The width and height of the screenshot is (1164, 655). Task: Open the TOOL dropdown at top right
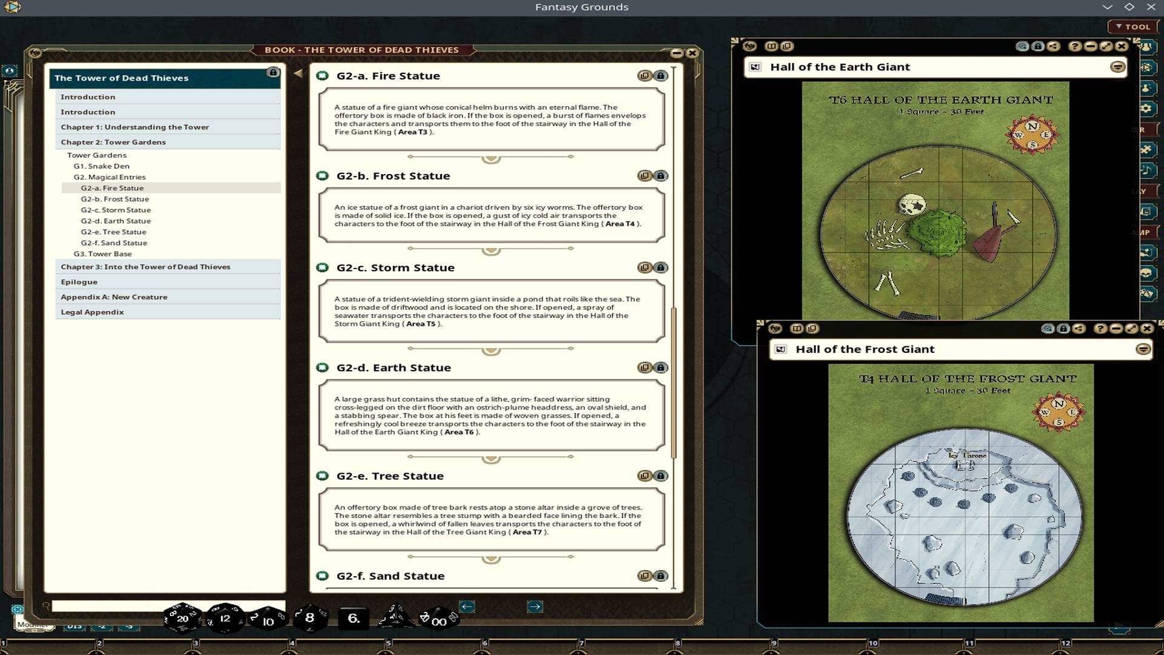1132,27
